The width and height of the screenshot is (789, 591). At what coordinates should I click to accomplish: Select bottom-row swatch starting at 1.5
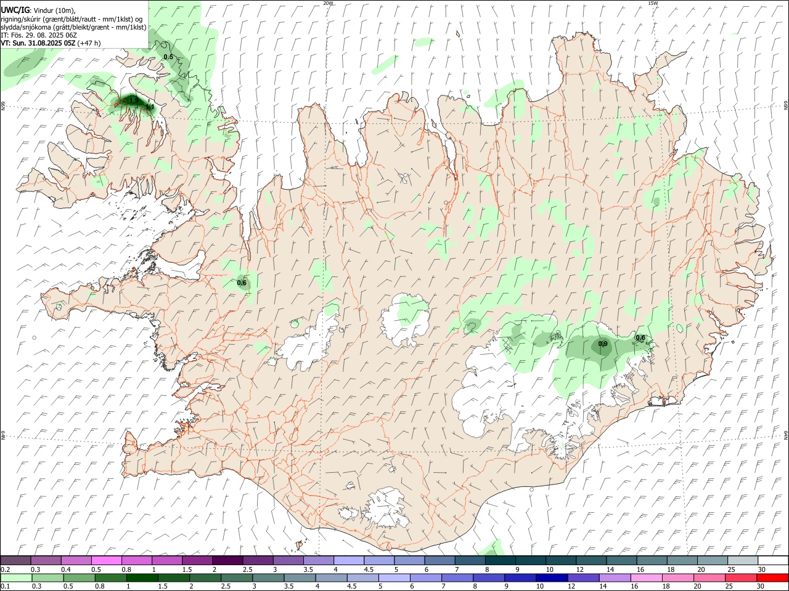[174, 577]
